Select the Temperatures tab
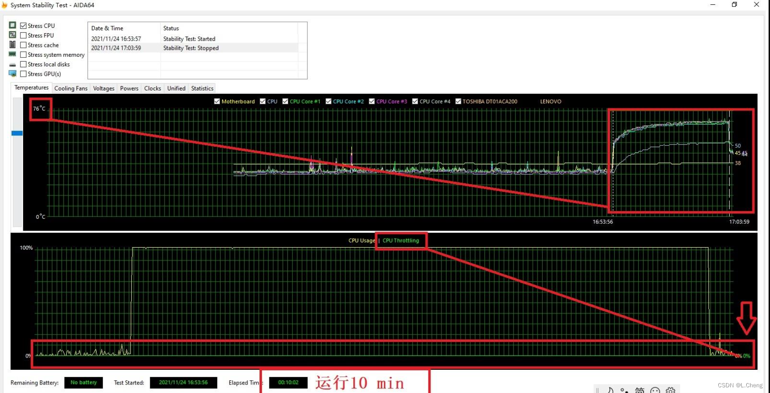The height and width of the screenshot is (393, 770). pyautogui.click(x=31, y=88)
